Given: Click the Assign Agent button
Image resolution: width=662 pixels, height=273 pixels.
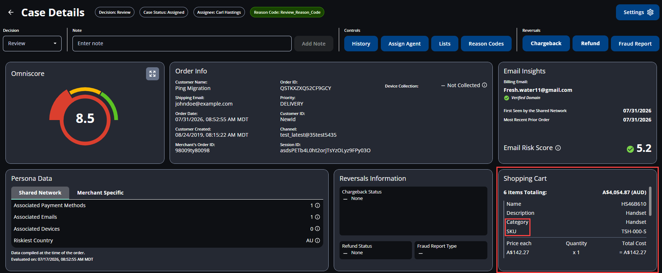Looking at the screenshot, I should pos(404,43).
